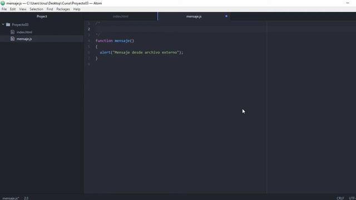
Task: Open the Edit menu
Action: pos(13,9)
